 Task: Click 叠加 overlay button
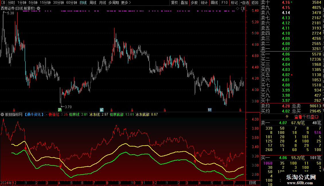click(184, 3)
